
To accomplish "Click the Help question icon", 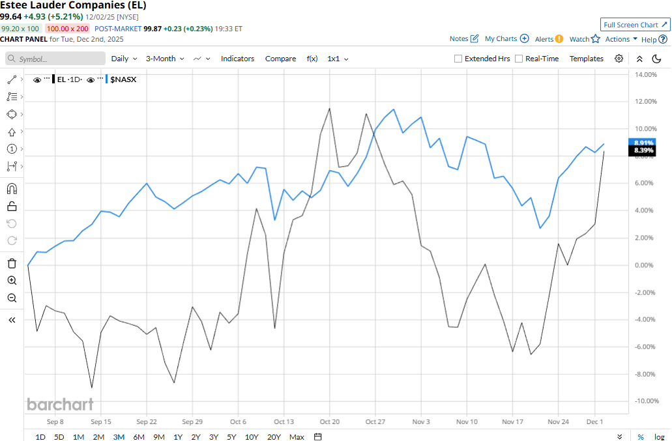I will coord(663,39).
